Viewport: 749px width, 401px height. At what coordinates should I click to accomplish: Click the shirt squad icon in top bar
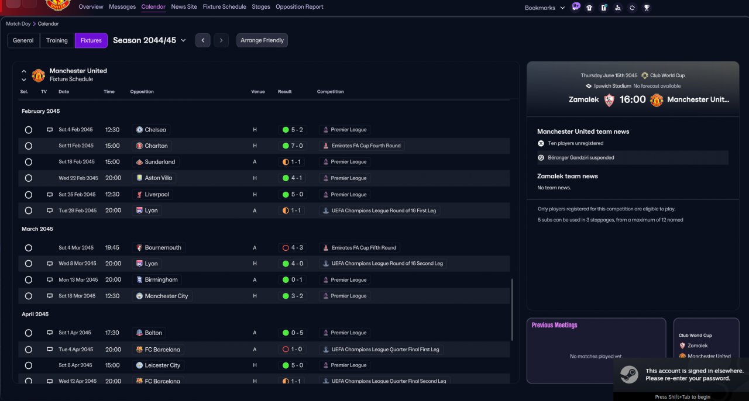pyautogui.click(x=589, y=8)
